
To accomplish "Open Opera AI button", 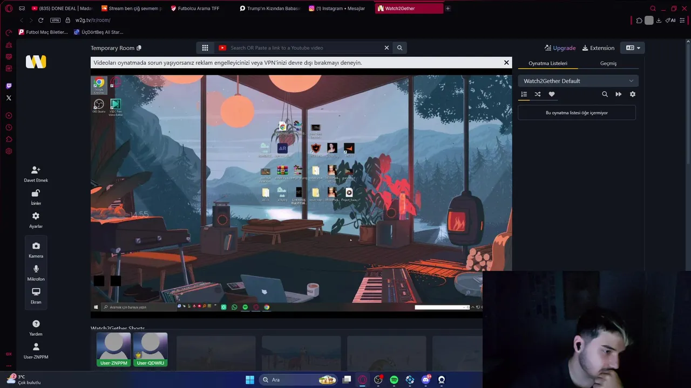I will point(671,20).
